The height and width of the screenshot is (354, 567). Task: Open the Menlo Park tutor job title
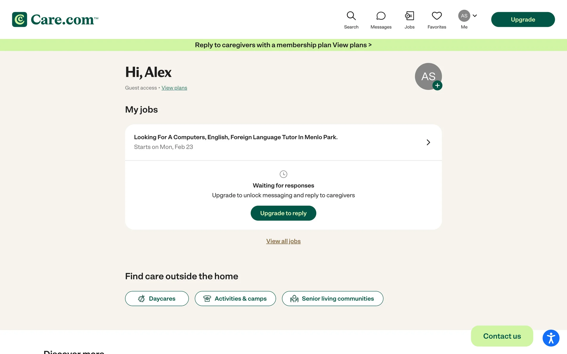click(236, 137)
